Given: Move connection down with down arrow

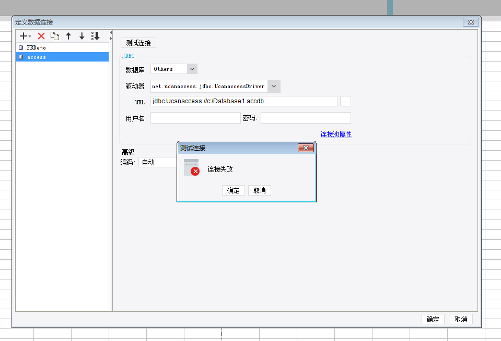Looking at the screenshot, I should click(x=82, y=36).
